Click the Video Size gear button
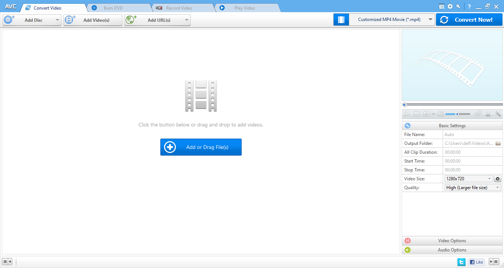The height and width of the screenshot is (268, 504). pos(498,179)
